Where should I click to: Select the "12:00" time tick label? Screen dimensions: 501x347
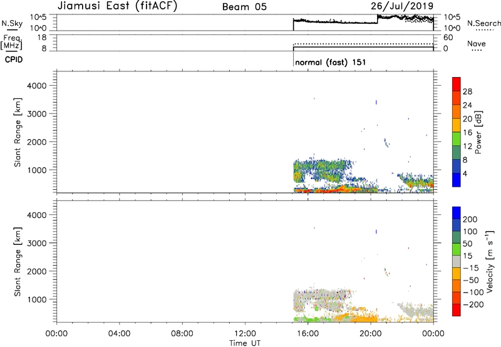coord(245,334)
